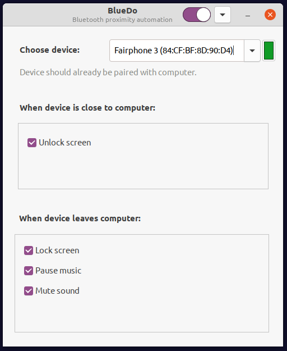Click the 'Unlock screen' label text
This screenshot has width=287, height=351.
65,143
